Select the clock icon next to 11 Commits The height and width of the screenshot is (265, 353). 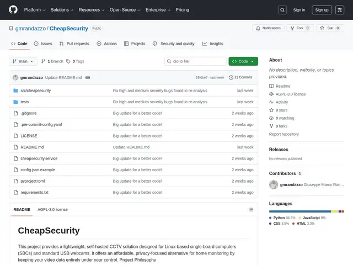(231, 77)
